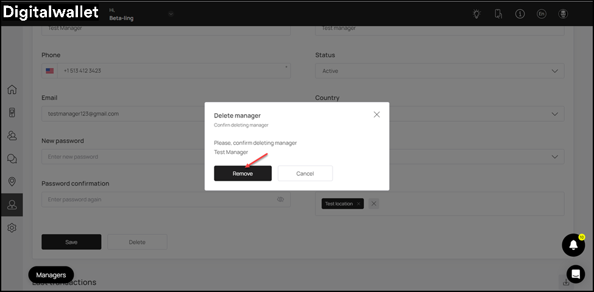Open the locations pin icon in sidebar
Screen dimensions: 594x292
pos(12,182)
